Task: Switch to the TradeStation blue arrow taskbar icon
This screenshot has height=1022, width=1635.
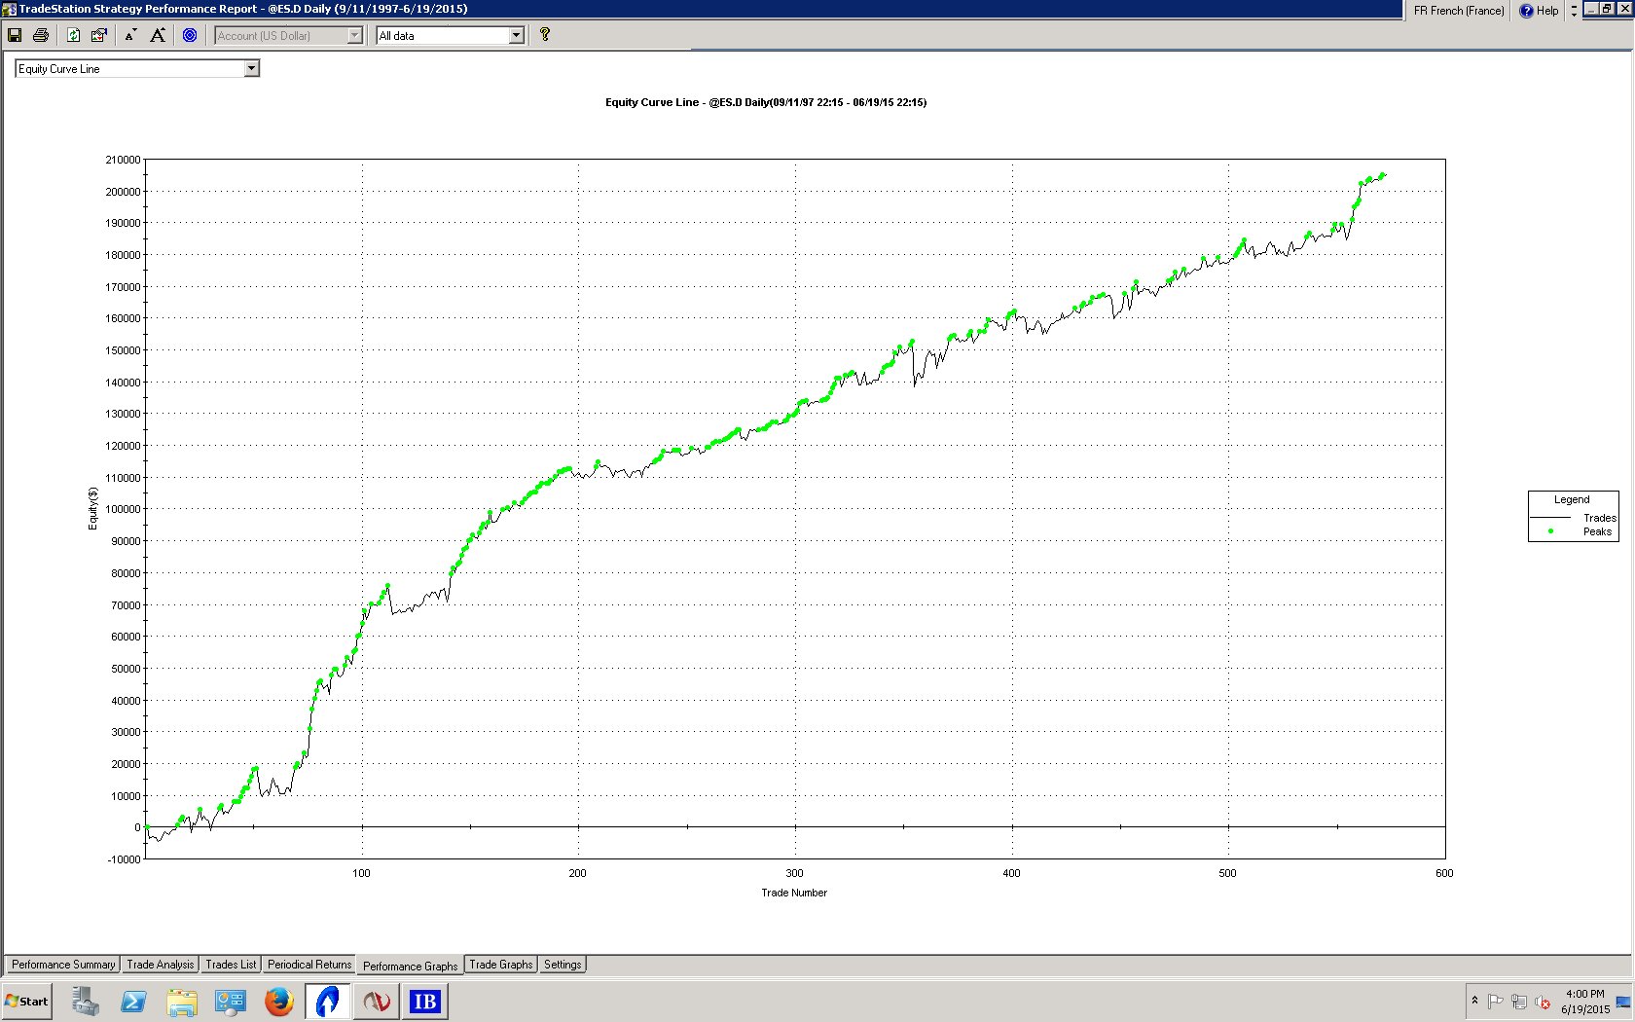Action: 328,1001
